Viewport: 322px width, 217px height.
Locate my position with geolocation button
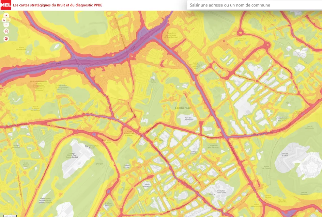[6, 38]
